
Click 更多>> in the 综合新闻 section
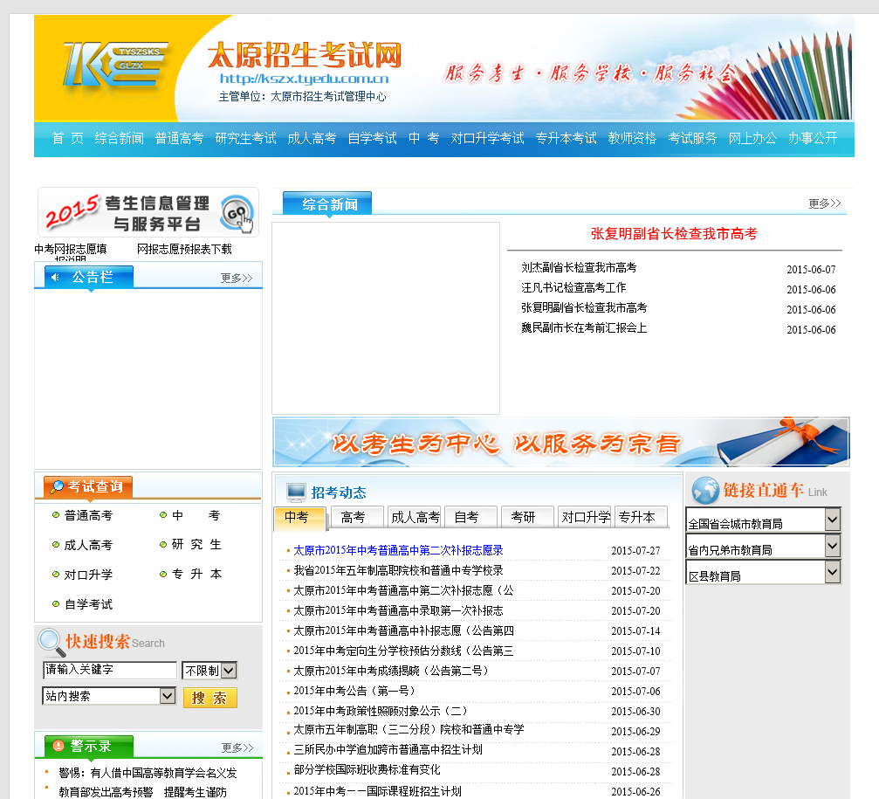coord(824,203)
